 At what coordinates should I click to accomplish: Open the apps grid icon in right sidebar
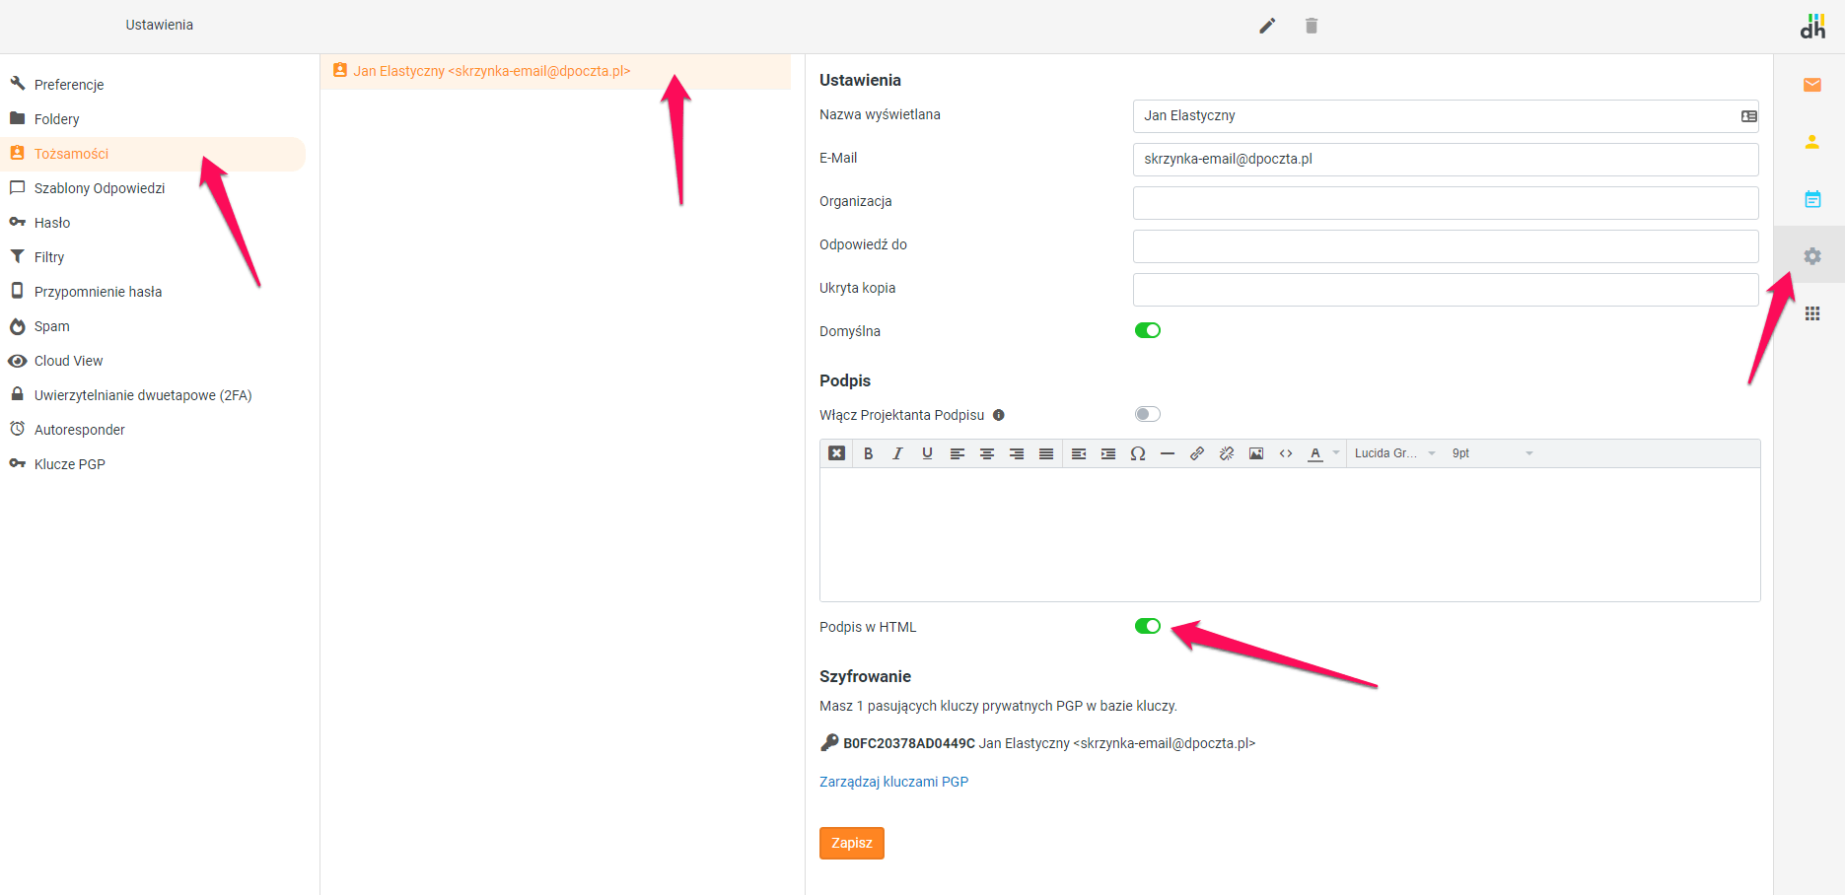(1812, 313)
